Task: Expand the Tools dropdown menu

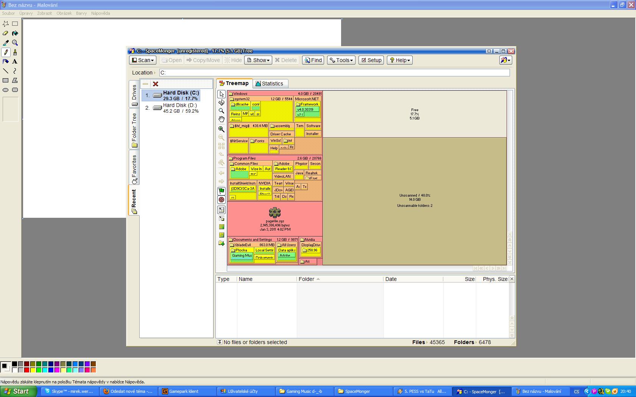Action: click(341, 60)
